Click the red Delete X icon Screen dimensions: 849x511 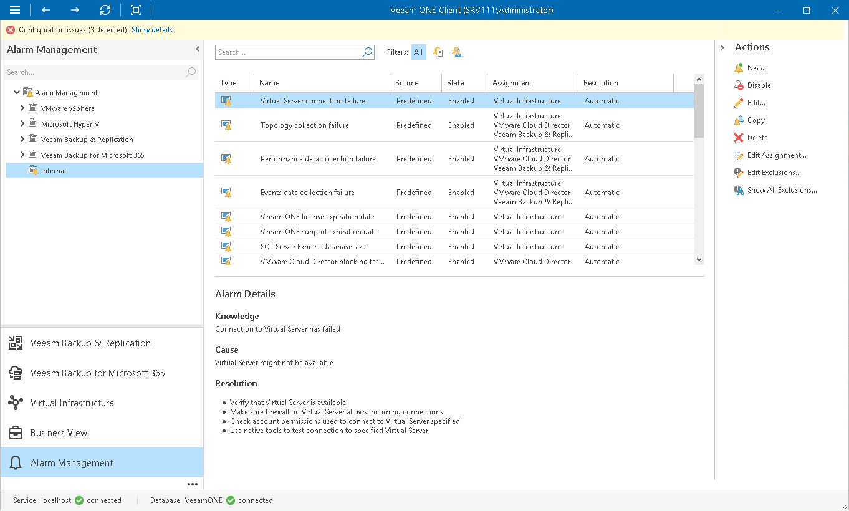pos(739,138)
